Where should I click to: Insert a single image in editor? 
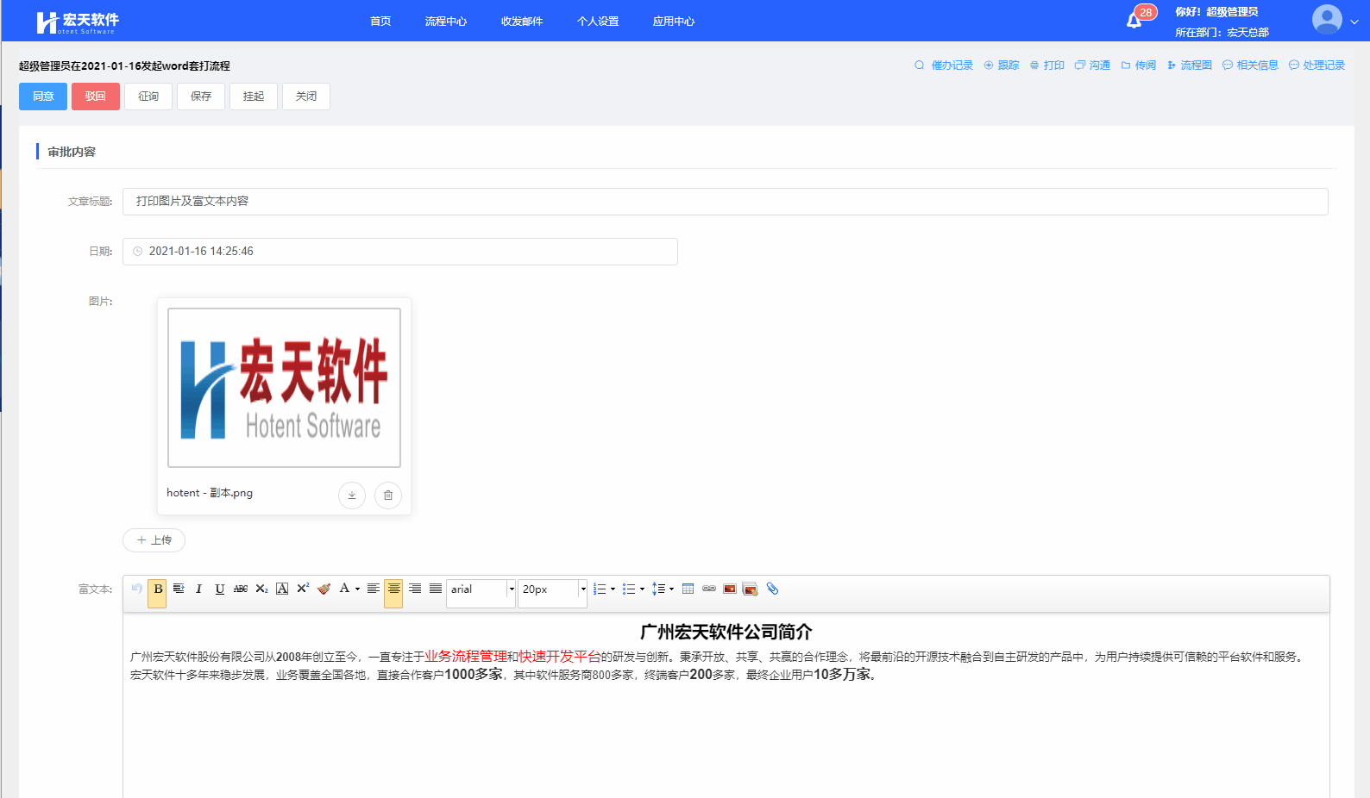click(730, 589)
